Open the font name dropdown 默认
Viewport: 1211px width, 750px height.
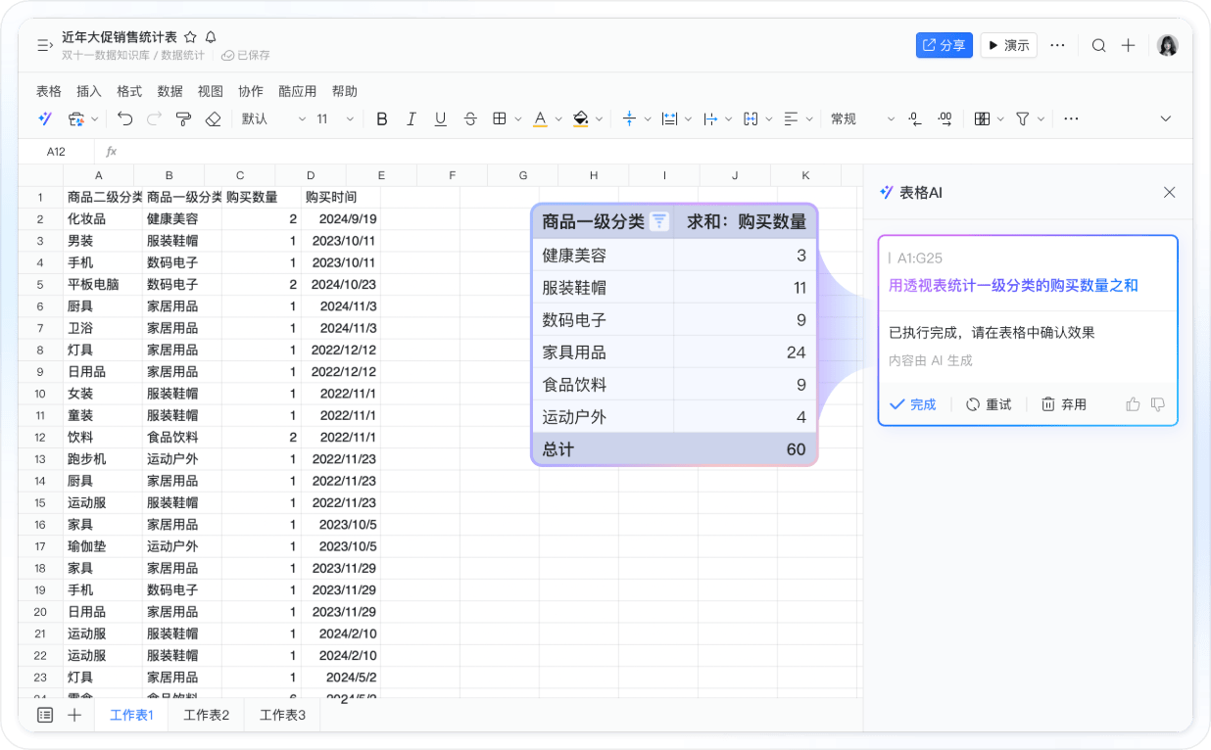(274, 118)
